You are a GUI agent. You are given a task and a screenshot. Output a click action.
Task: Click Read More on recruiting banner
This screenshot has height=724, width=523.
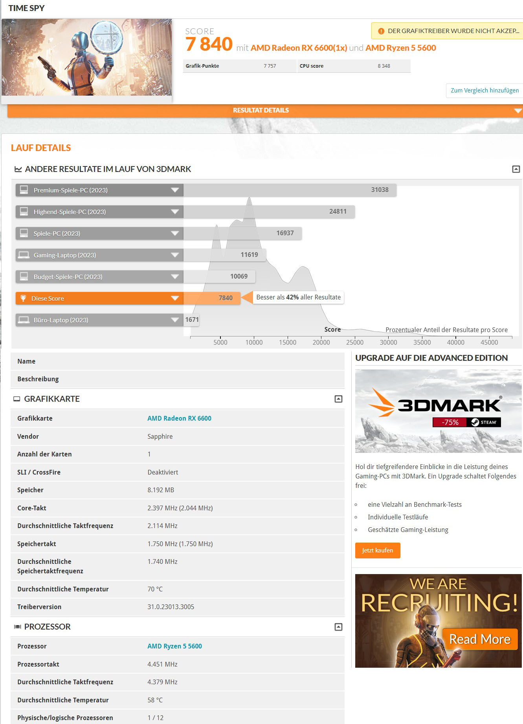pos(480,639)
